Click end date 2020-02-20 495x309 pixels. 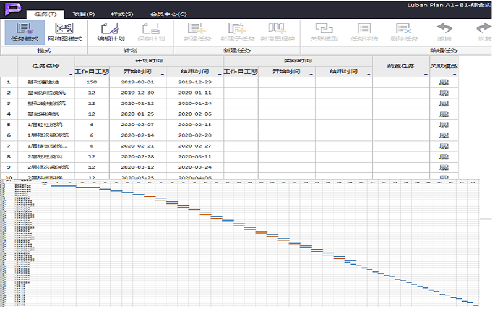195,135
